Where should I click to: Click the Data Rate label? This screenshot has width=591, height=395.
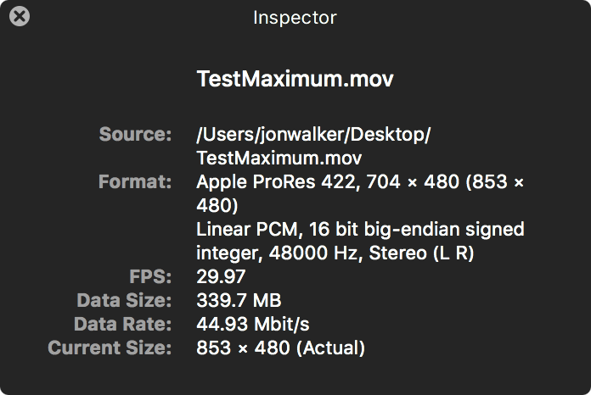point(122,324)
